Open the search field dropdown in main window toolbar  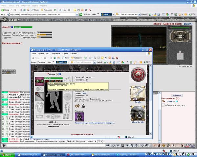click(x=139, y=14)
